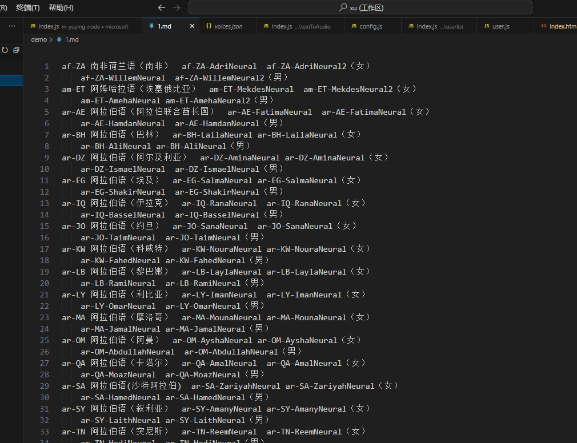Screen dimensions: 577x443
Task: Click text ar-LY-OmarNeural（男）
Action: coord(215,306)
